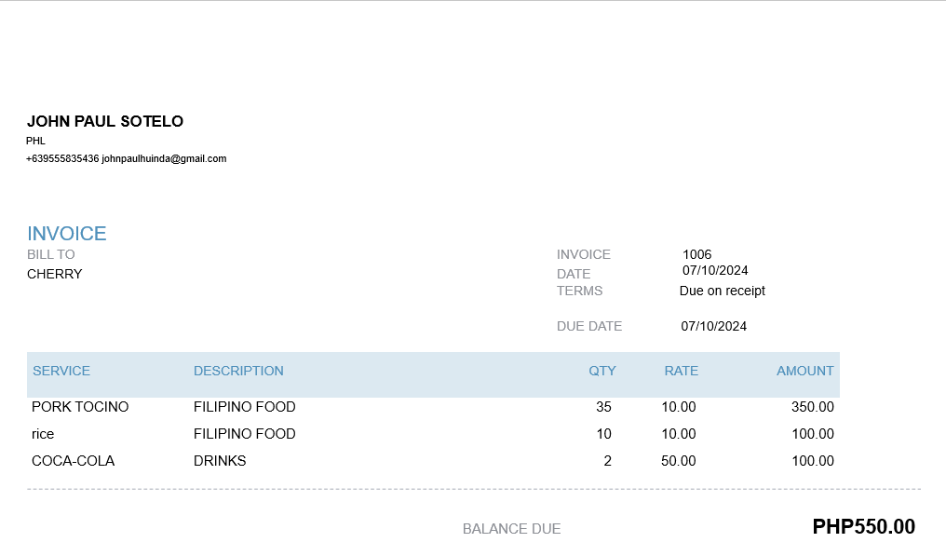Click the Due on receipt terms value
Screen dimensions: 946x556
722,291
